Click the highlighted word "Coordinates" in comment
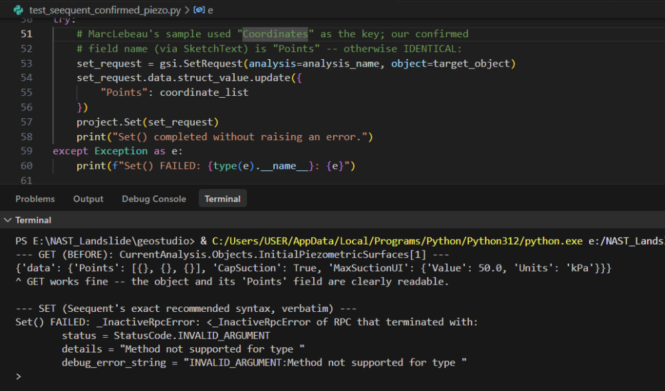The width and height of the screenshot is (665, 391). point(275,34)
